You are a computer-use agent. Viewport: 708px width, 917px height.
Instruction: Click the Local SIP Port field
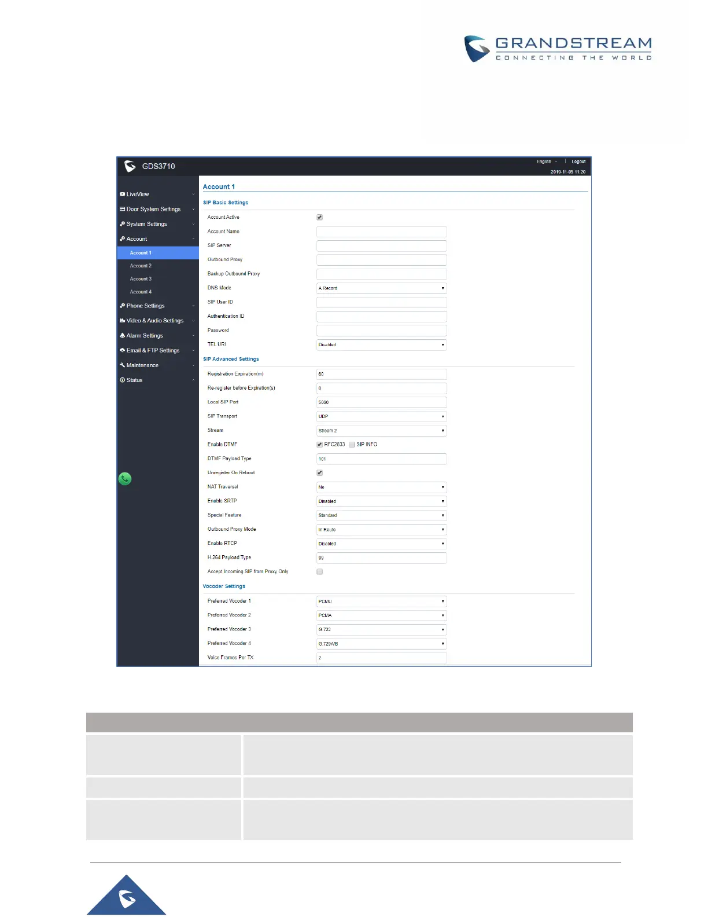point(382,402)
